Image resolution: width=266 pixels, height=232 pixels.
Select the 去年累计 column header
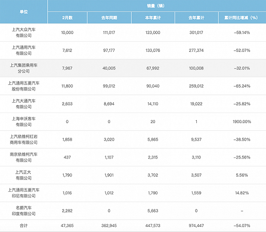coord(196,17)
